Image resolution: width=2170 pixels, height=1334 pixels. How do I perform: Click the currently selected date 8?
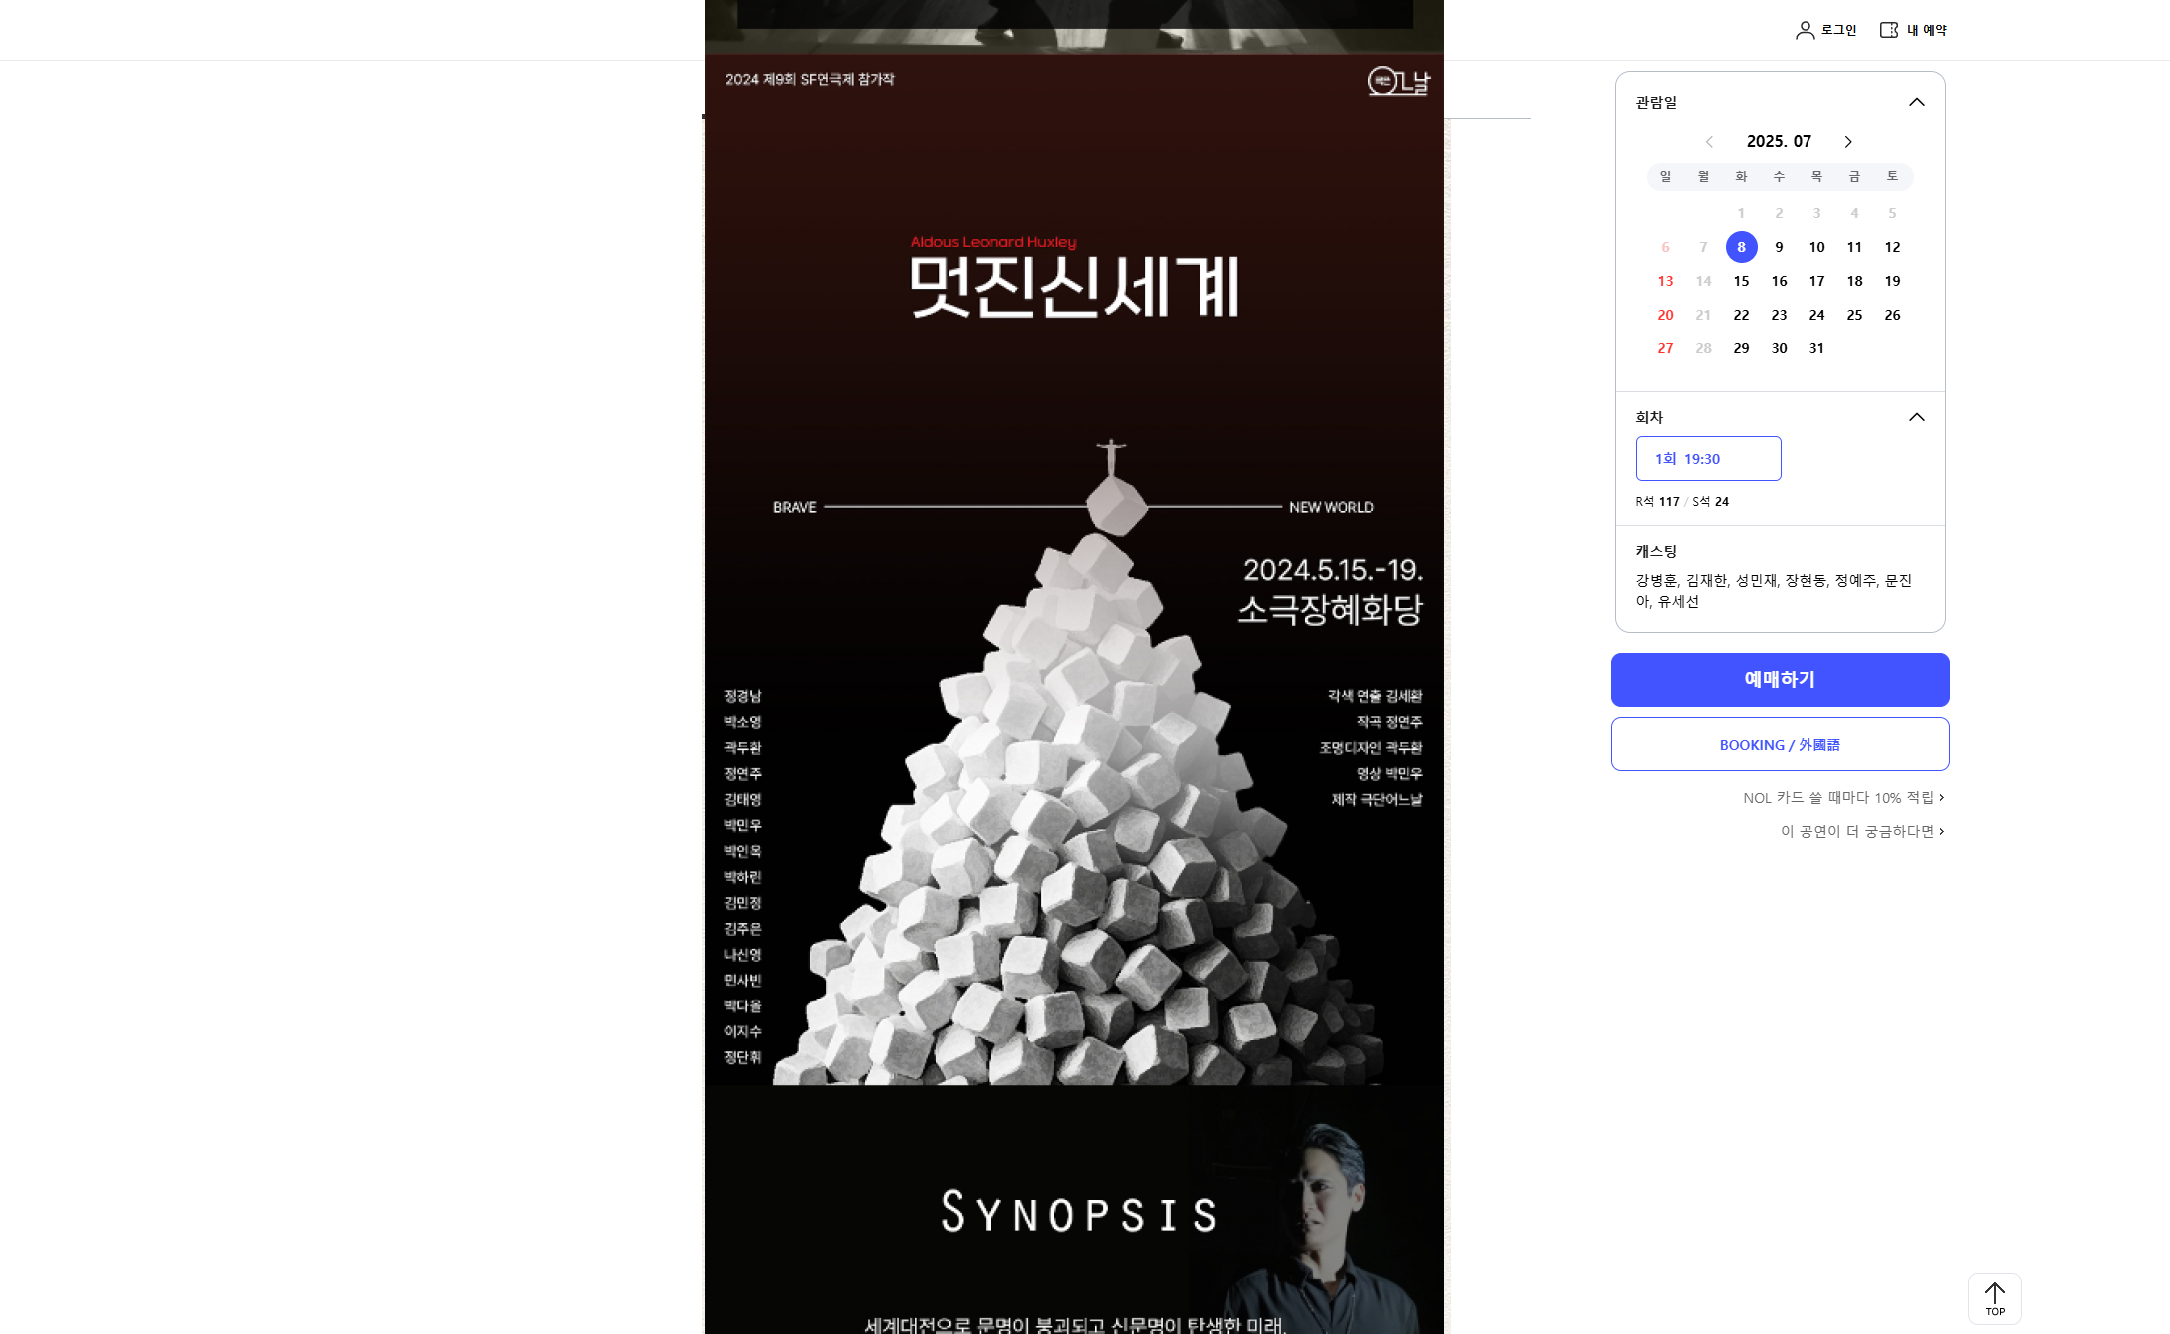click(x=1741, y=247)
